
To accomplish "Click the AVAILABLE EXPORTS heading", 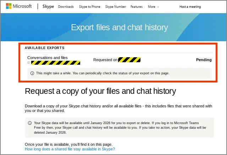I will pos(45,48).
